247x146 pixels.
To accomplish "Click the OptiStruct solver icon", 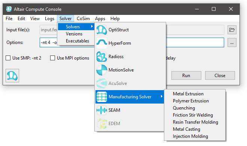I will 101,30.
